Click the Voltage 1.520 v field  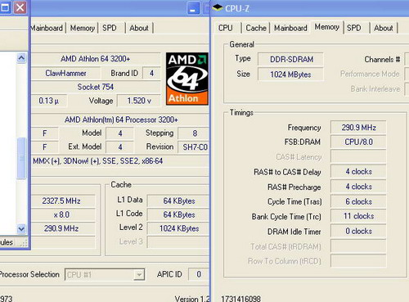tap(139, 101)
